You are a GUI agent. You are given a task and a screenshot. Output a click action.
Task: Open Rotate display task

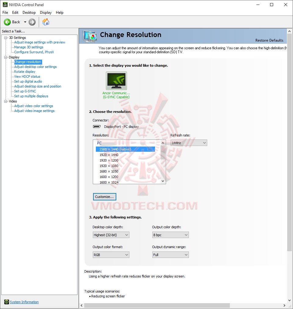coord(25,72)
